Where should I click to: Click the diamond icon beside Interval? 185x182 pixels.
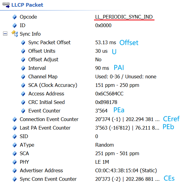(23, 68)
